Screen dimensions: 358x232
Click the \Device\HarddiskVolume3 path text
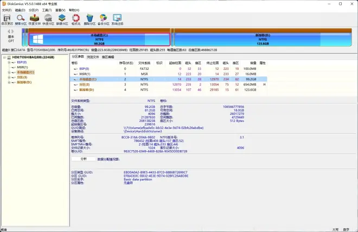[143, 131]
